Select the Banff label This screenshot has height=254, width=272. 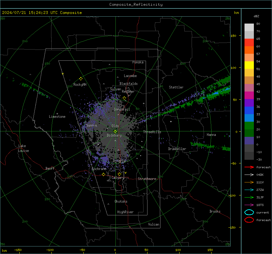coord(50,168)
